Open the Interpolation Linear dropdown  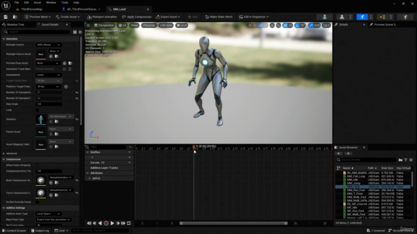tap(48, 75)
